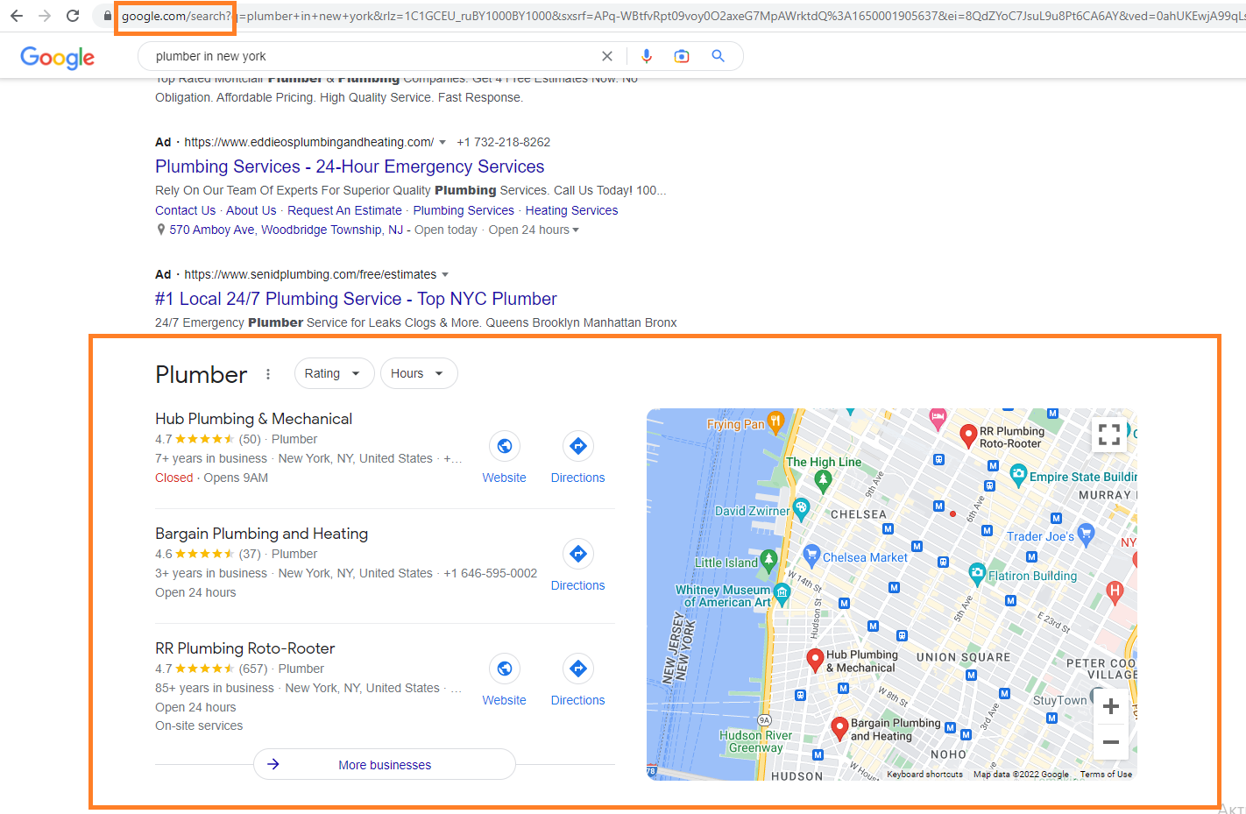Click the +1 646-595-0002 phone number
Screen dimensions: 1246x814
(x=491, y=573)
